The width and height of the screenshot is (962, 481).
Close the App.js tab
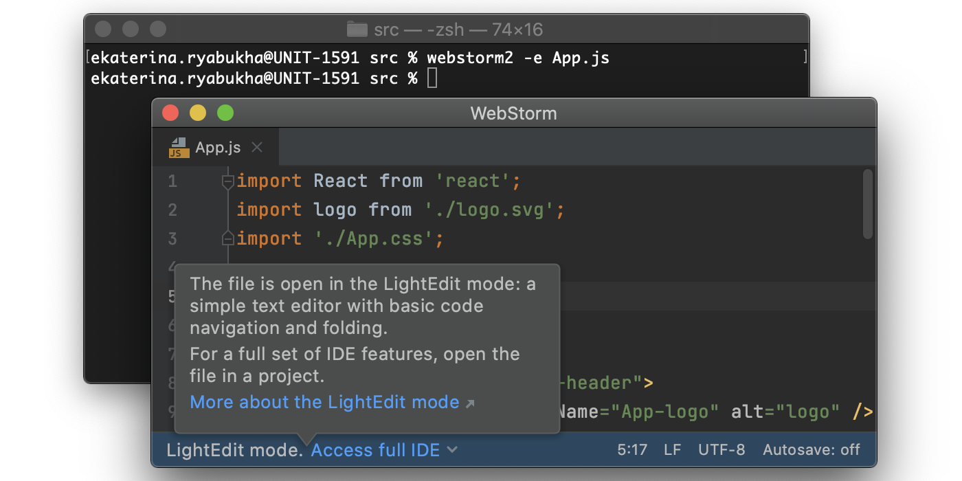tap(257, 147)
